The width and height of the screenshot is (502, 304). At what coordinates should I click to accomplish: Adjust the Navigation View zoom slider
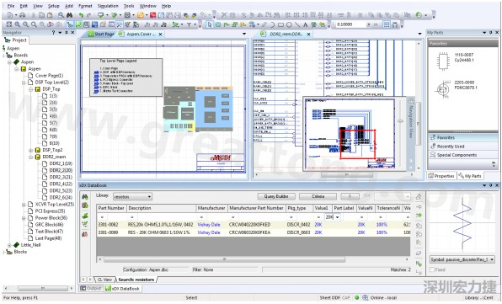400,121
